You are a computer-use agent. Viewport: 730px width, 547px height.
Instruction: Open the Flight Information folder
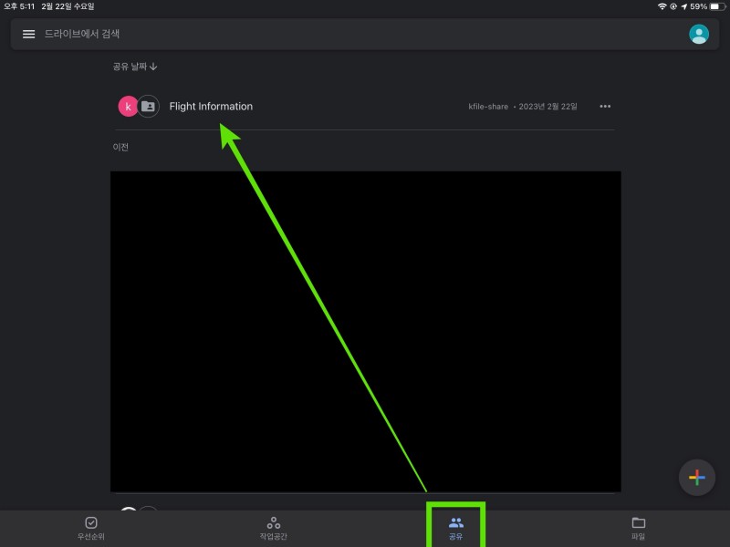[x=211, y=107]
